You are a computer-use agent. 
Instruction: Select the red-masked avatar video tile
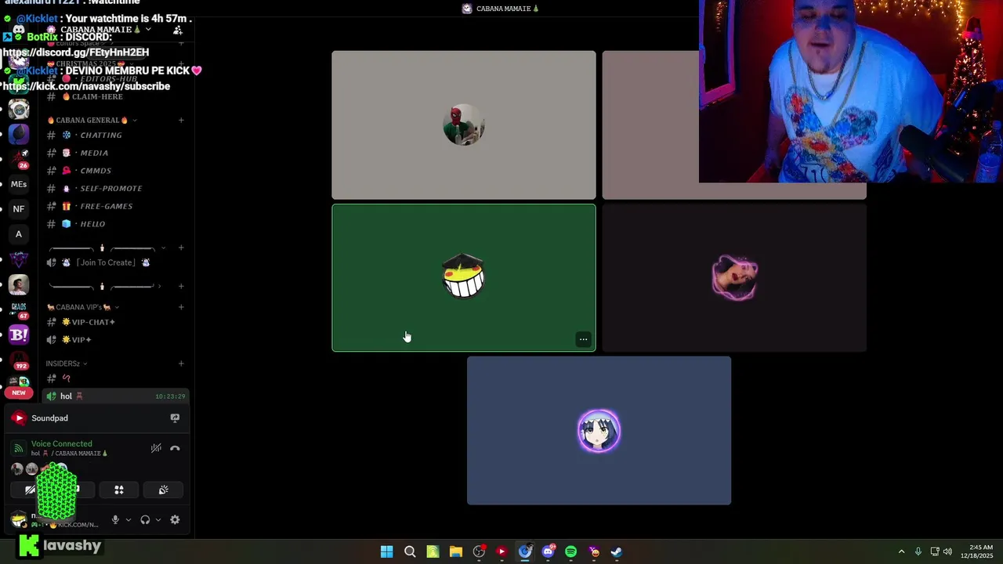[463, 125]
